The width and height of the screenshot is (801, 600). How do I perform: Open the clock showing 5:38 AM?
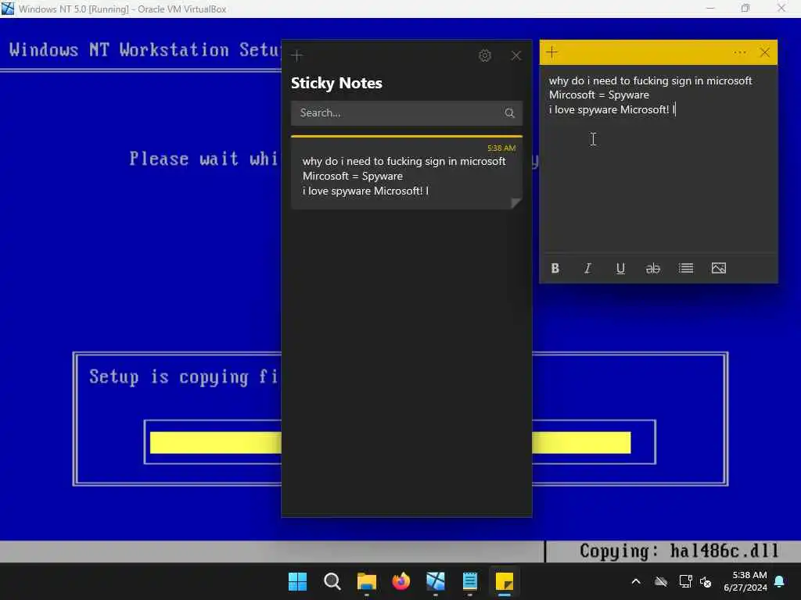coord(745,581)
